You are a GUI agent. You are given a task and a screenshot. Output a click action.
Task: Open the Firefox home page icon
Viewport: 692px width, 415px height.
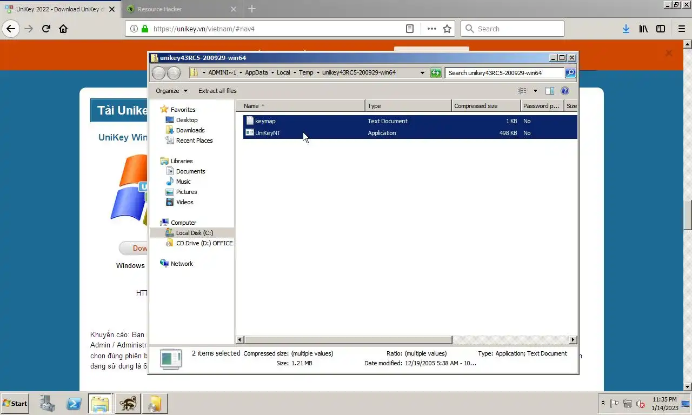(x=63, y=29)
